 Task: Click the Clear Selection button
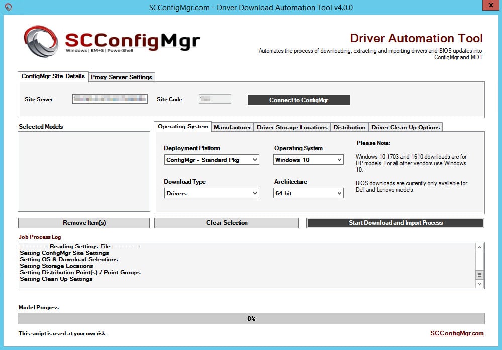click(x=227, y=223)
